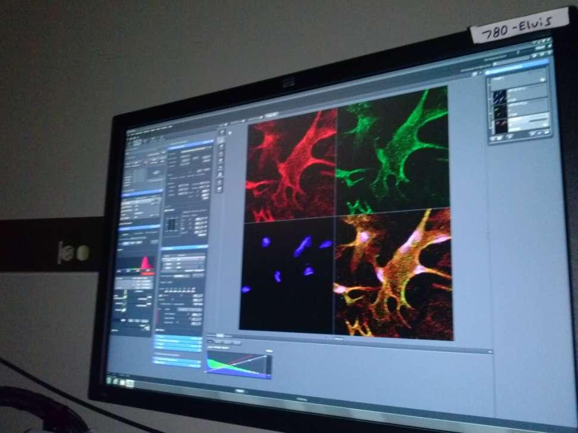Move the vertical slider at the display curve's right edge

click(269, 365)
